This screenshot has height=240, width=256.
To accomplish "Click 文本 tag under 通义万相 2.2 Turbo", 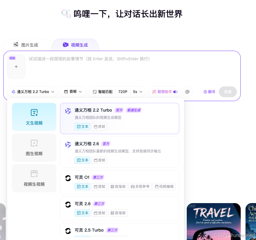I will pos(82,127).
